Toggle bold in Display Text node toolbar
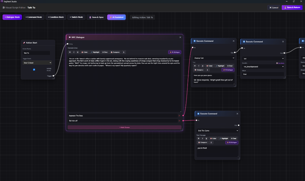The height and width of the screenshot is (181, 305). point(195,66)
